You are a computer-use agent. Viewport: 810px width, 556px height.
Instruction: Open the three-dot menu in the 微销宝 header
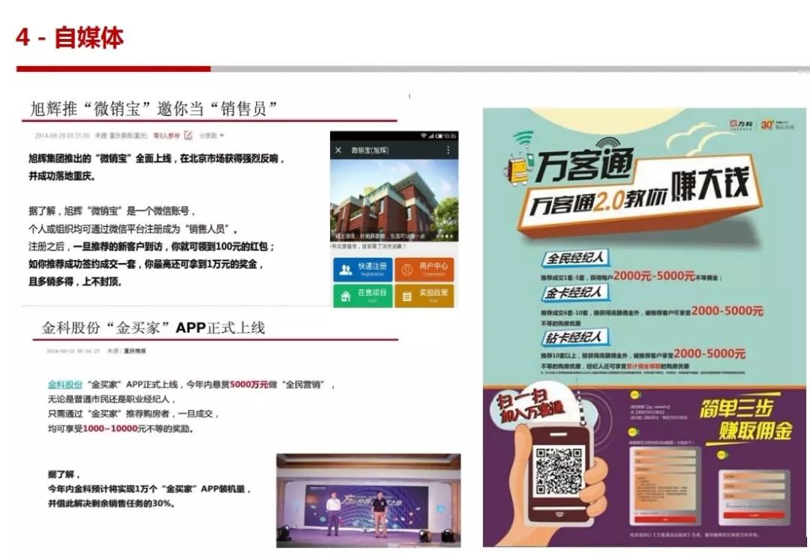tap(448, 150)
